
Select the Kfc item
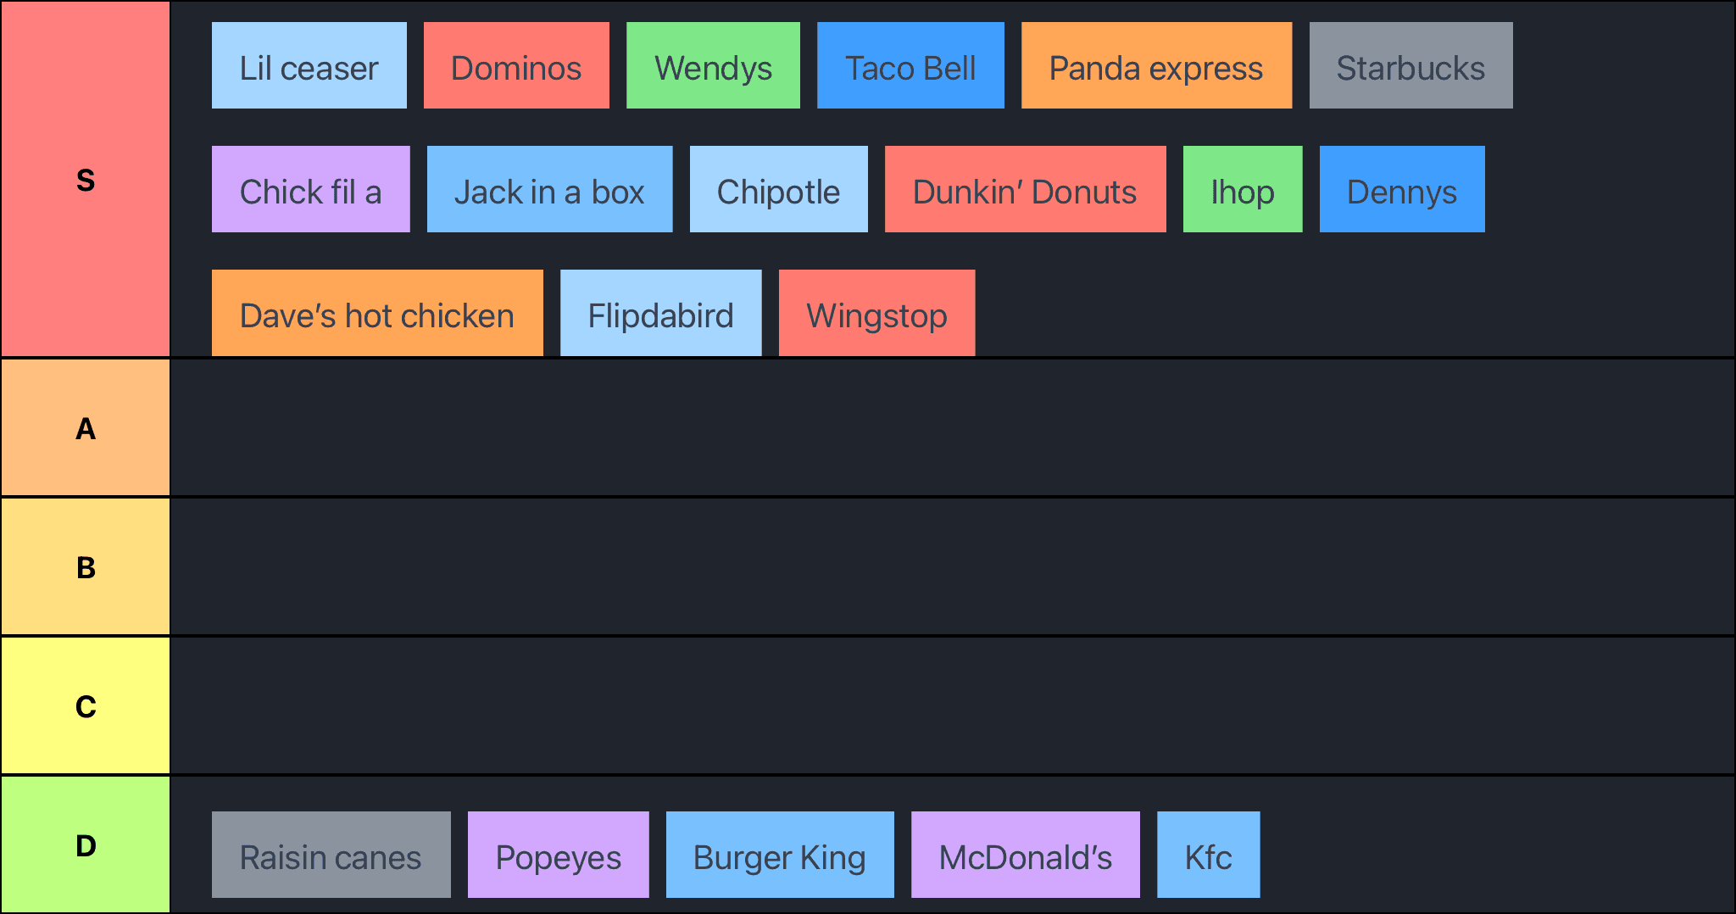click(1208, 855)
